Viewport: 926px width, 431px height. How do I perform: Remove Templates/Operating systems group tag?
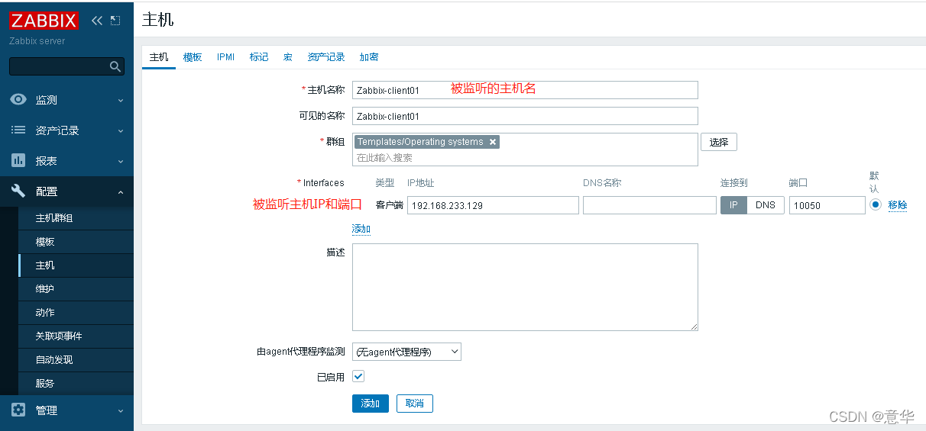click(x=493, y=142)
